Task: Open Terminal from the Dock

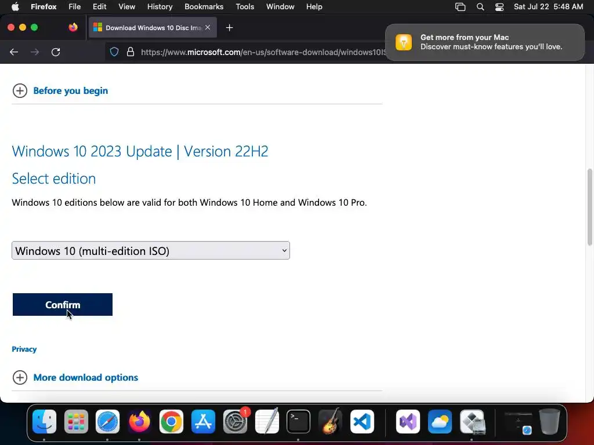Action: [299, 421]
